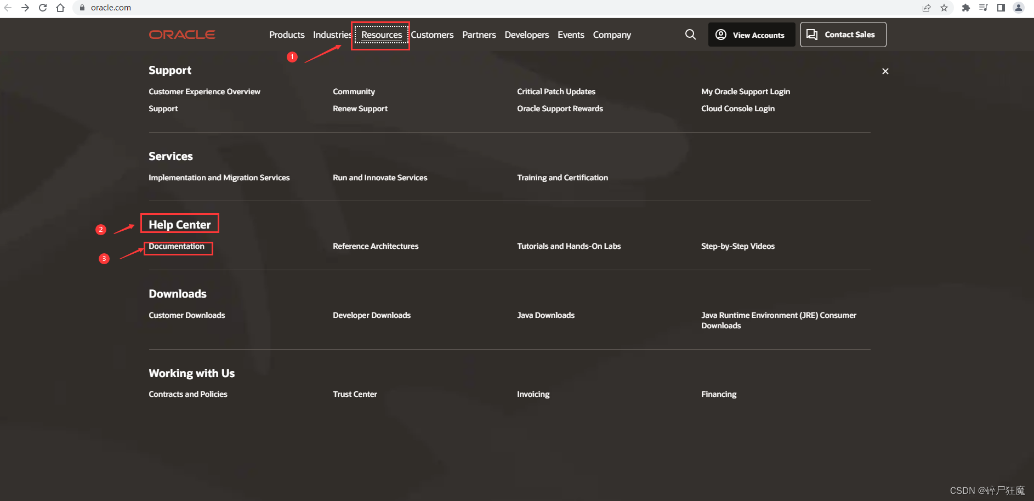Open Oracle Support Rewards link
The image size is (1034, 501).
point(560,109)
